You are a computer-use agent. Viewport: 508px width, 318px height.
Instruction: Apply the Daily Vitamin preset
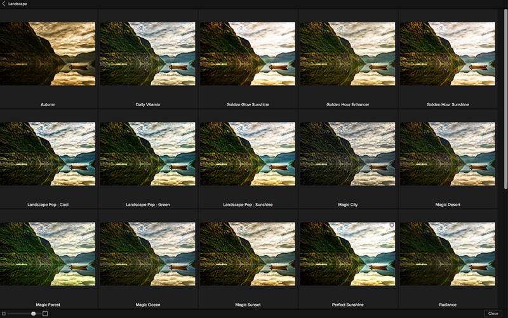(148, 53)
